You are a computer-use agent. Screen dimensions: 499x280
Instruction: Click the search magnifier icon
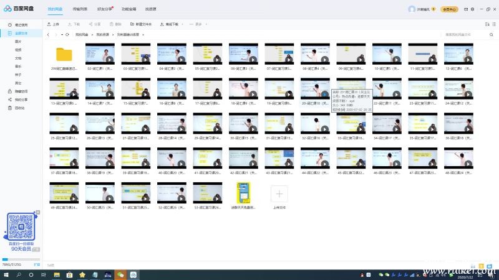tap(492, 35)
